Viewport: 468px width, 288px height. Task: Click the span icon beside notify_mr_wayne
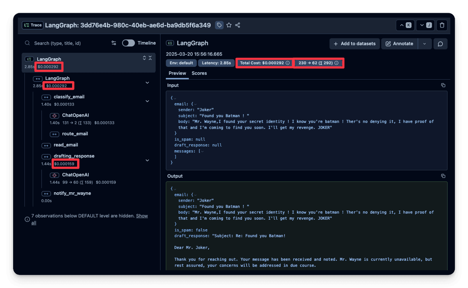[46, 193]
